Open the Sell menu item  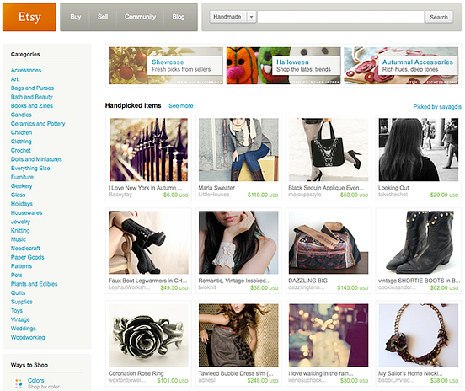click(103, 17)
